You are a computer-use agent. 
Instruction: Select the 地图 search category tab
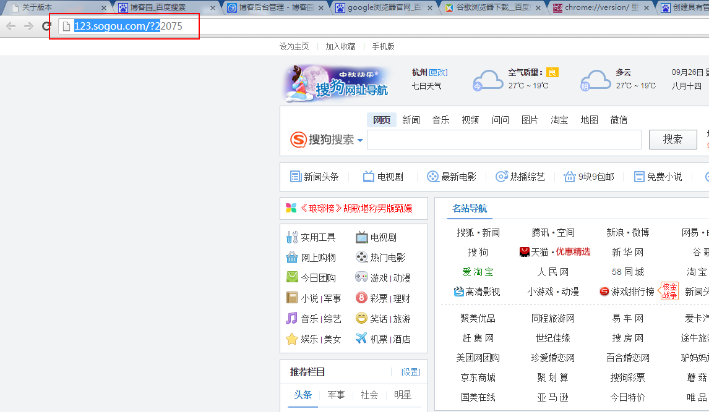(x=589, y=120)
